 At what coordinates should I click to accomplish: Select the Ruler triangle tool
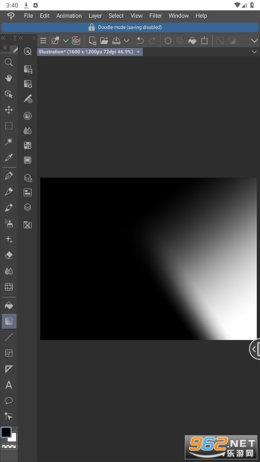coord(9,369)
